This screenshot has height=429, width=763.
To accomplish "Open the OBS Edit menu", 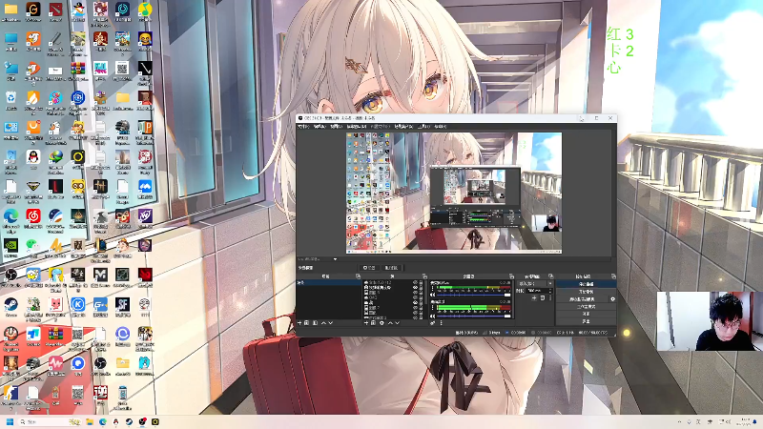I will pos(320,127).
